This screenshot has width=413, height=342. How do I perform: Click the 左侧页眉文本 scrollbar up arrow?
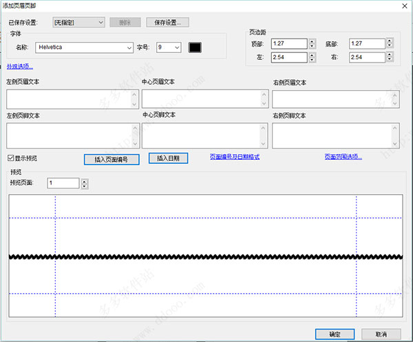(x=134, y=94)
